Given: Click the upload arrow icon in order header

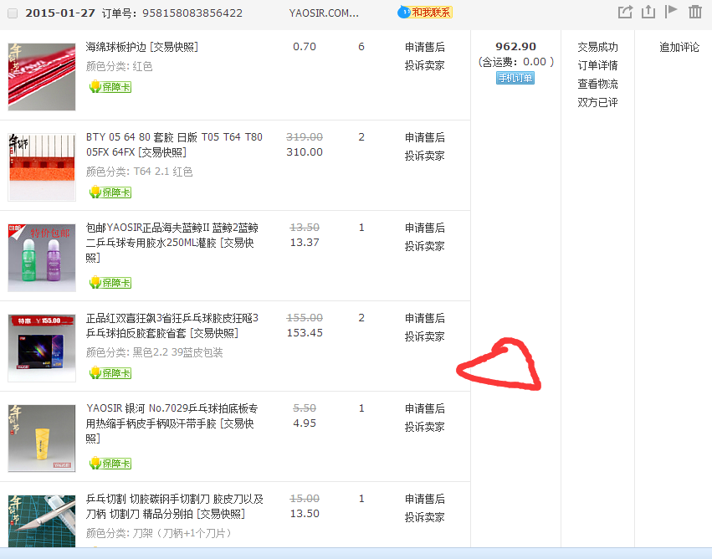Looking at the screenshot, I should pyautogui.click(x=648, y=12).
